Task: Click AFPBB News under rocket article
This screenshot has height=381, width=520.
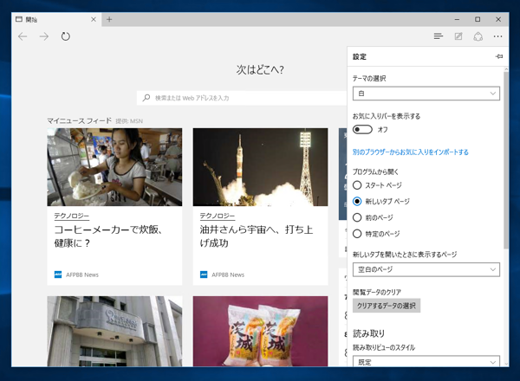Action: pos(228,274)
